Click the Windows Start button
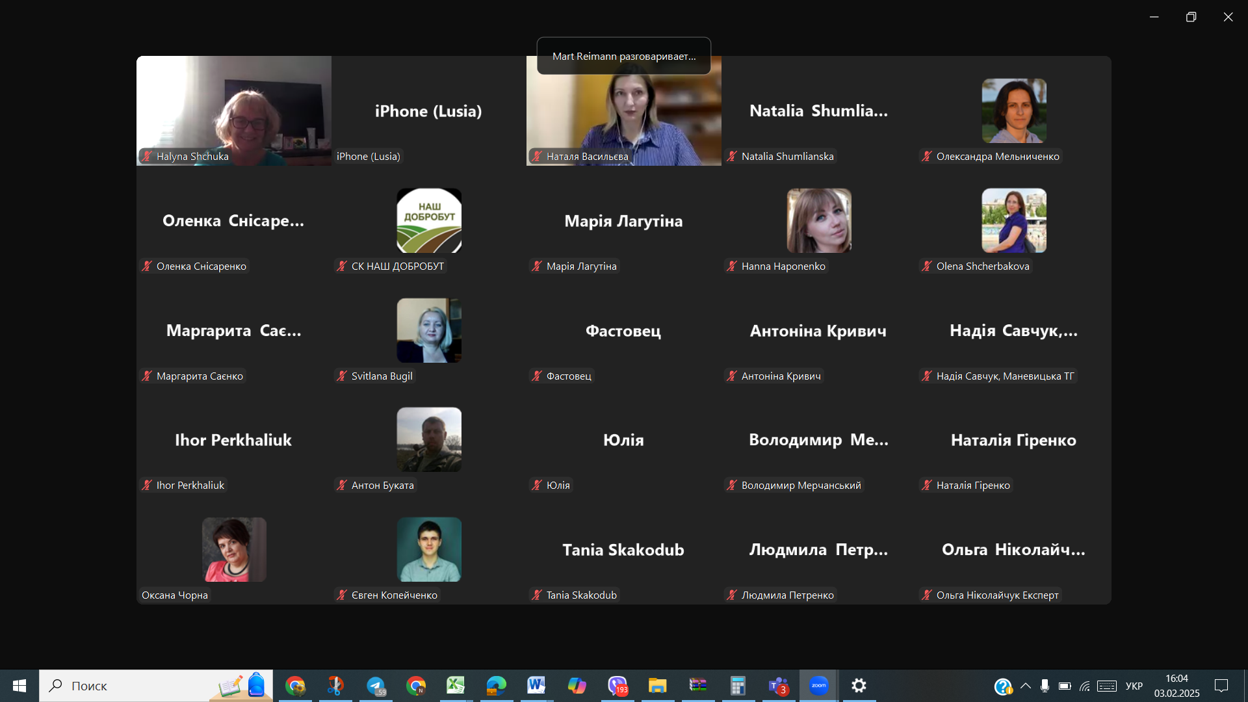1248x702 pixels. tap(19, 686)
